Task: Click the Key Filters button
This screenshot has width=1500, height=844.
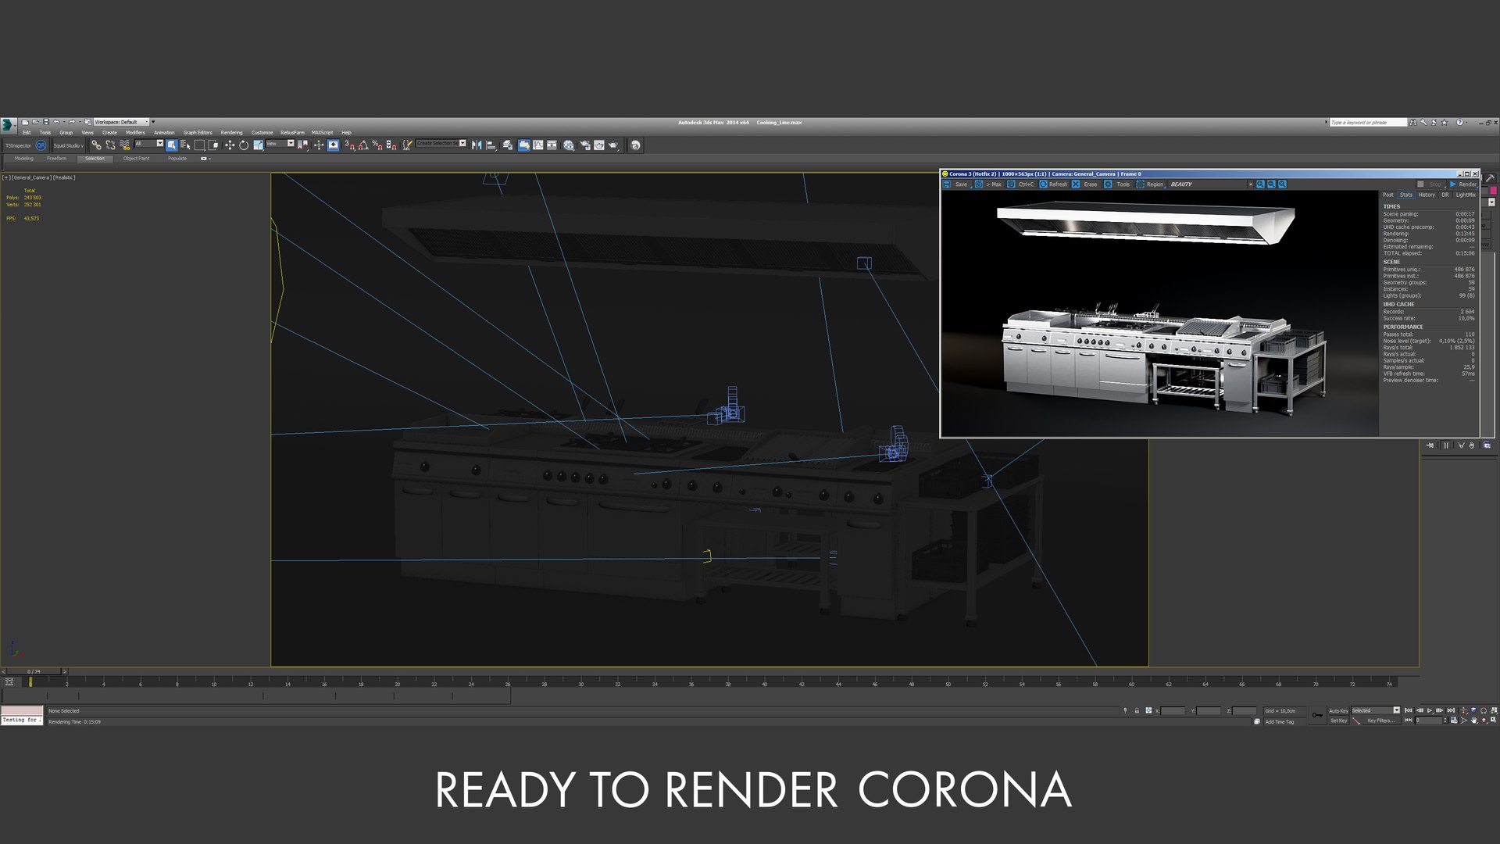Action: tap(1380, 721)
